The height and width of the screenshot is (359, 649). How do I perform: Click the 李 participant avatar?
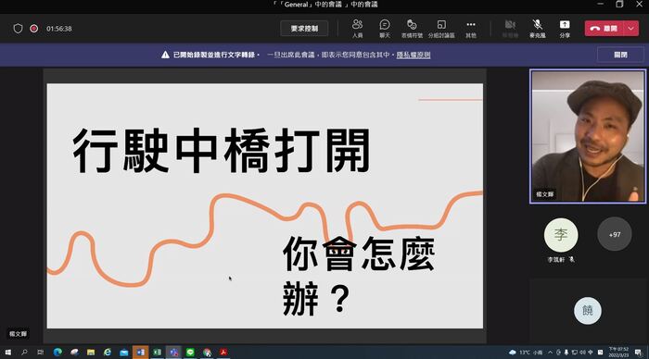pos(561,235)
